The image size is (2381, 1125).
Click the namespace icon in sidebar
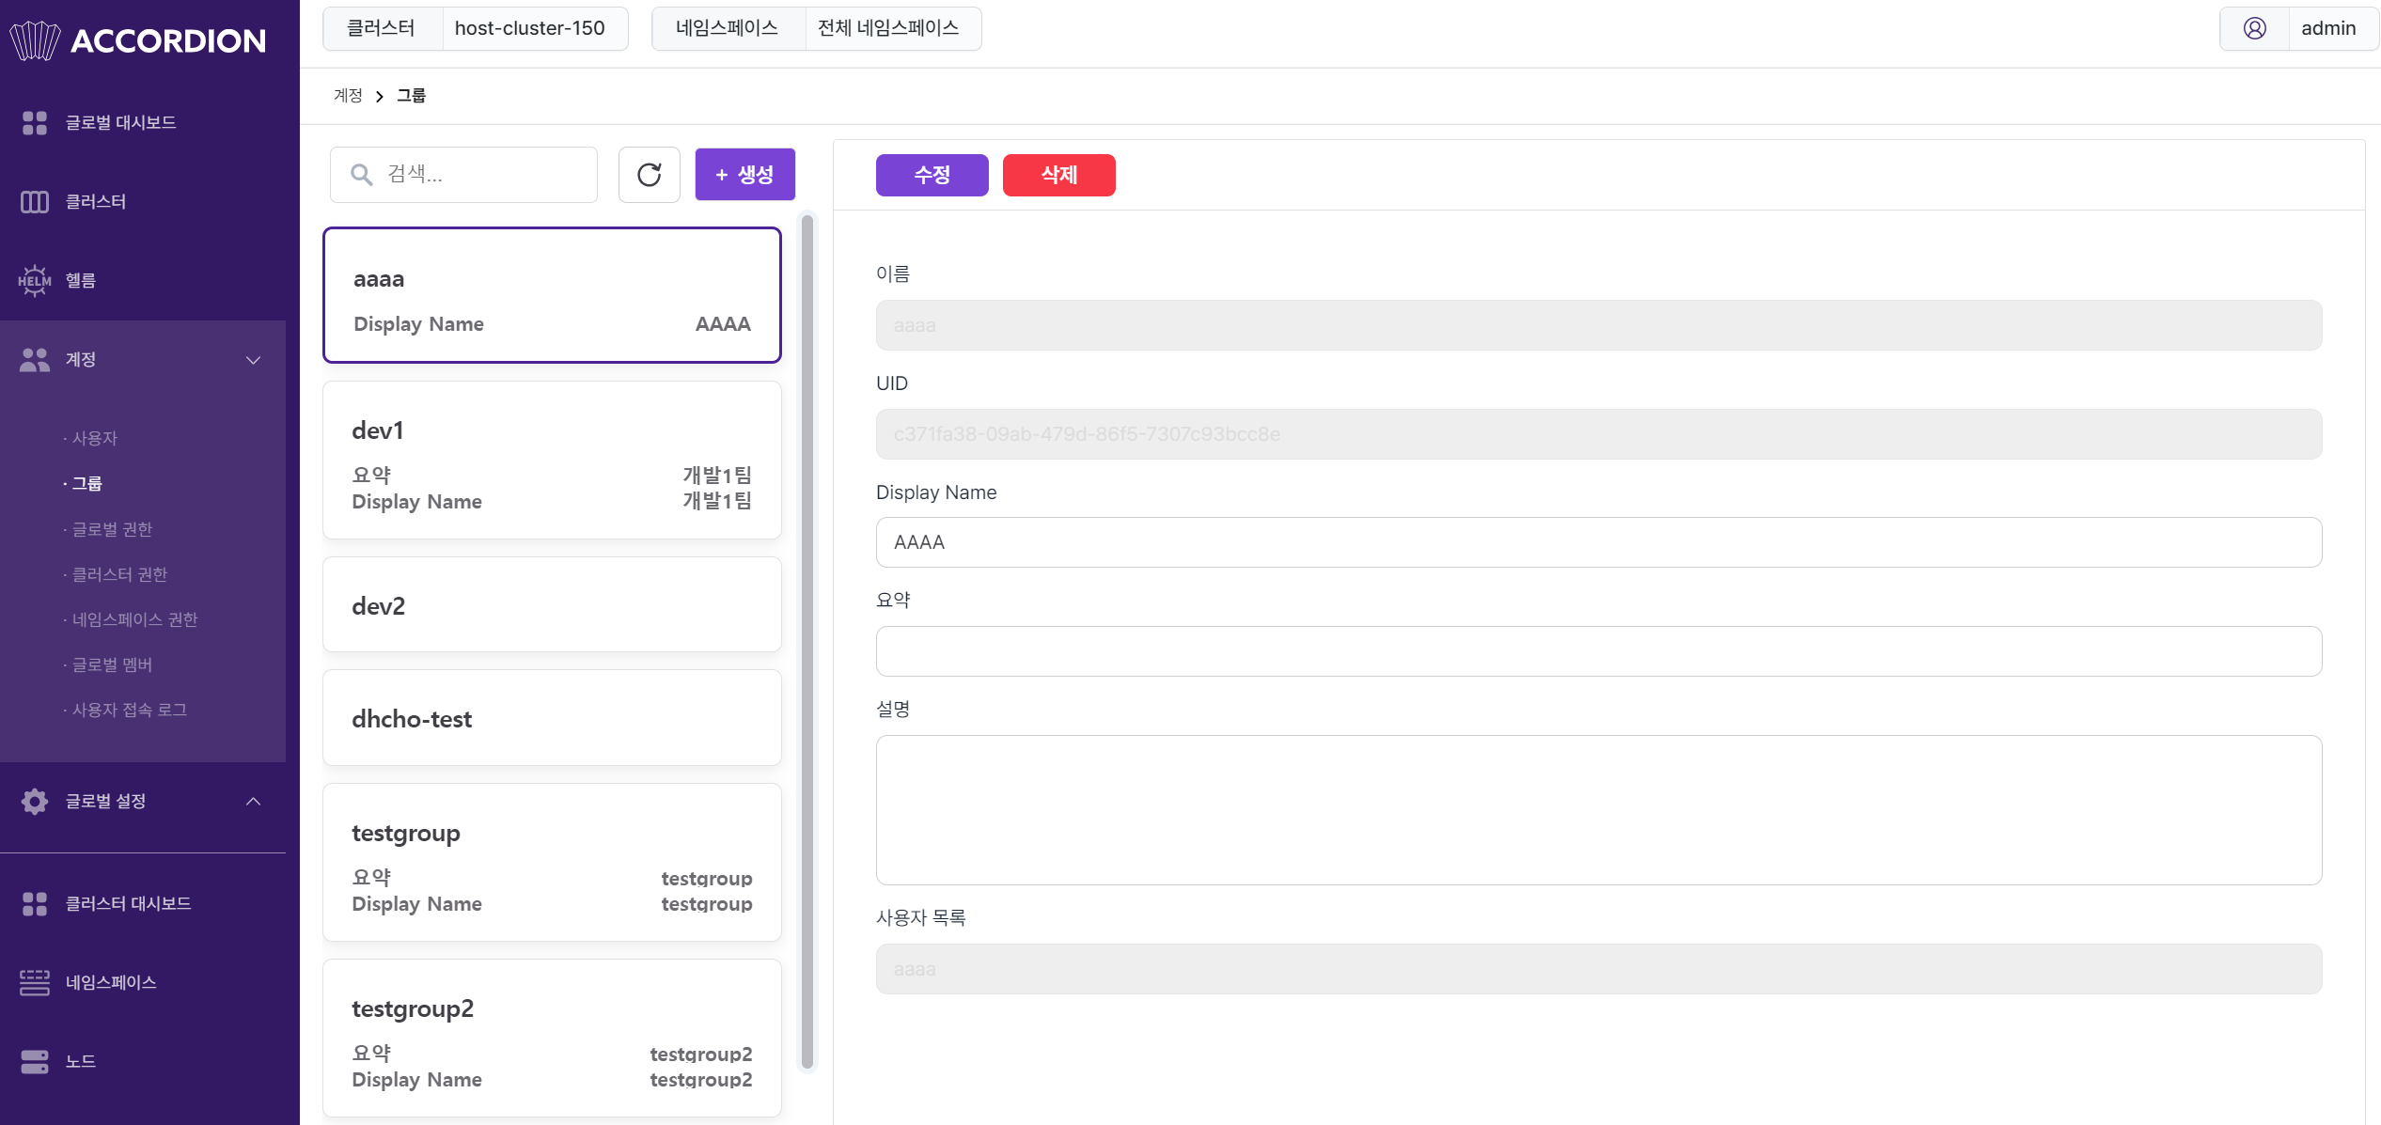35,983
